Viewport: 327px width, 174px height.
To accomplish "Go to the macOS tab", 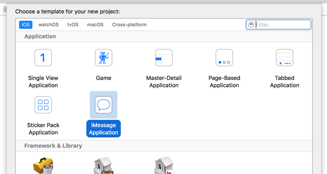I will pyautogui.click(x=95, y=25).
